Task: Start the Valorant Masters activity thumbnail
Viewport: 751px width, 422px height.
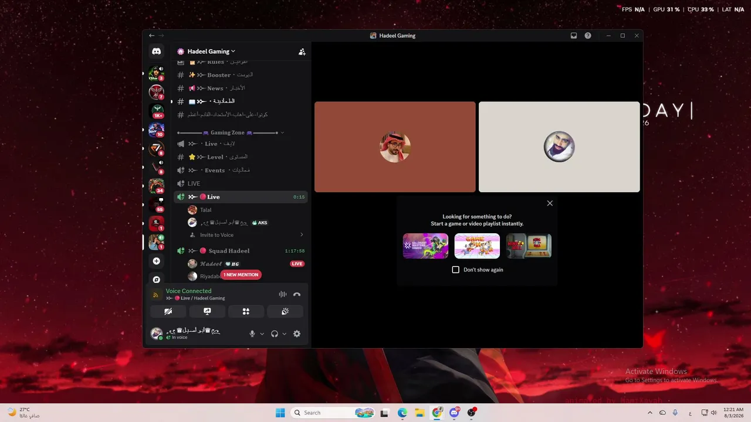Action: 425,246
